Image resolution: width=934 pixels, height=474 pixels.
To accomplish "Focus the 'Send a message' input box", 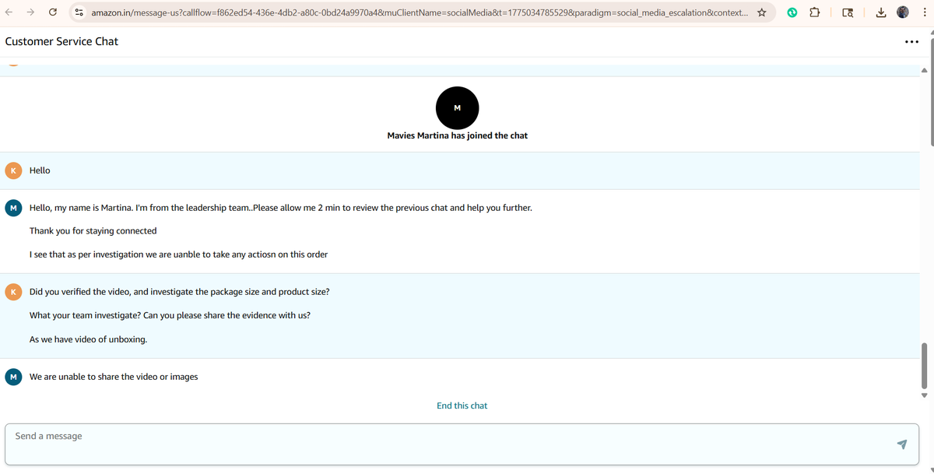I will point(462,444).
